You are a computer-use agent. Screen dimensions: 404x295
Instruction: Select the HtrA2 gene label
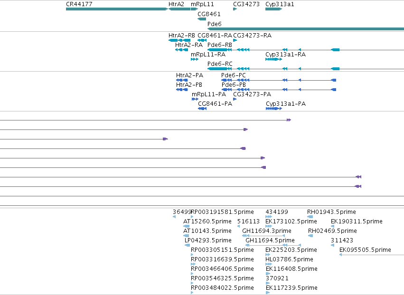click(176, 4)
